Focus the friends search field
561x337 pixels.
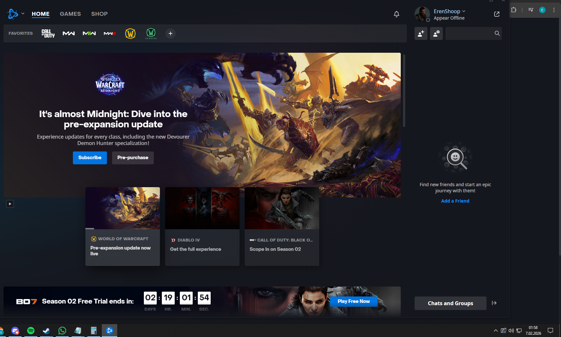coord(474,33)
